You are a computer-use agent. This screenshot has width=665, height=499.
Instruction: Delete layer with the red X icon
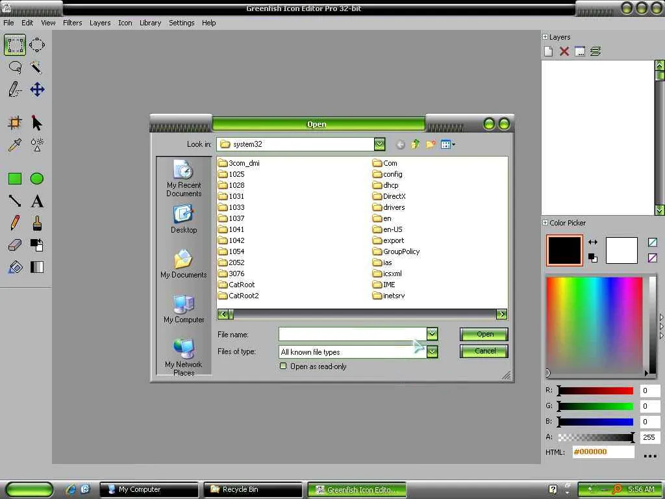[564, 51]
